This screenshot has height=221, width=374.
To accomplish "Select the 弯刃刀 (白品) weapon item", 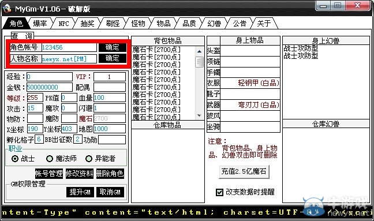I will point(250,105).
